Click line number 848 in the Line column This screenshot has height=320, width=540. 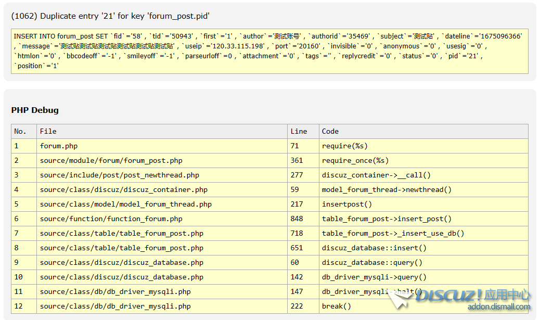click(297, 219)
